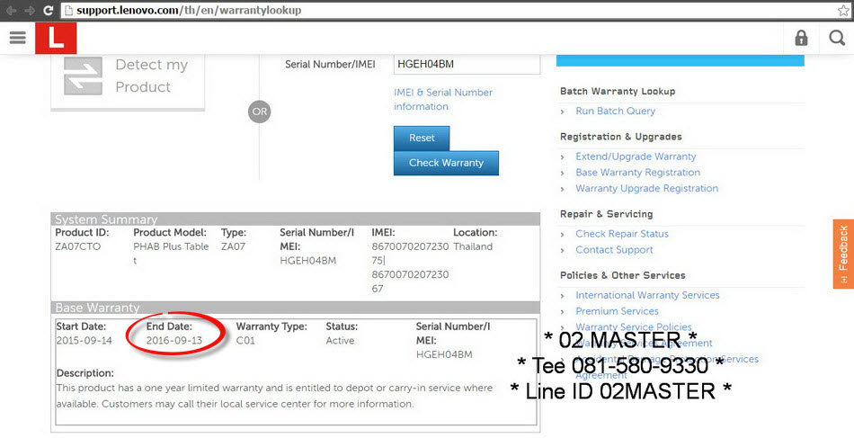Click chevron beside Run Batch Query
The image size is (854, 438).
pyautogui.click(x=563, y=112)
